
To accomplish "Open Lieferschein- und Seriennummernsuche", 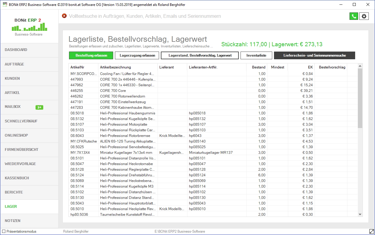I will 315,55.
